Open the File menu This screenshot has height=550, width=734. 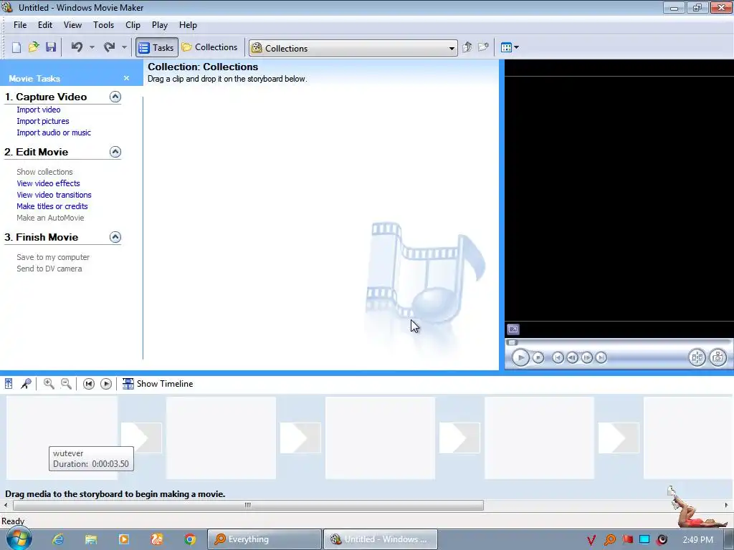tap(20, 25)
